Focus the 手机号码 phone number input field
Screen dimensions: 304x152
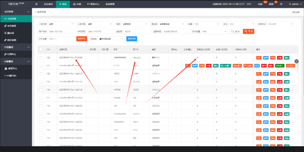100,31
